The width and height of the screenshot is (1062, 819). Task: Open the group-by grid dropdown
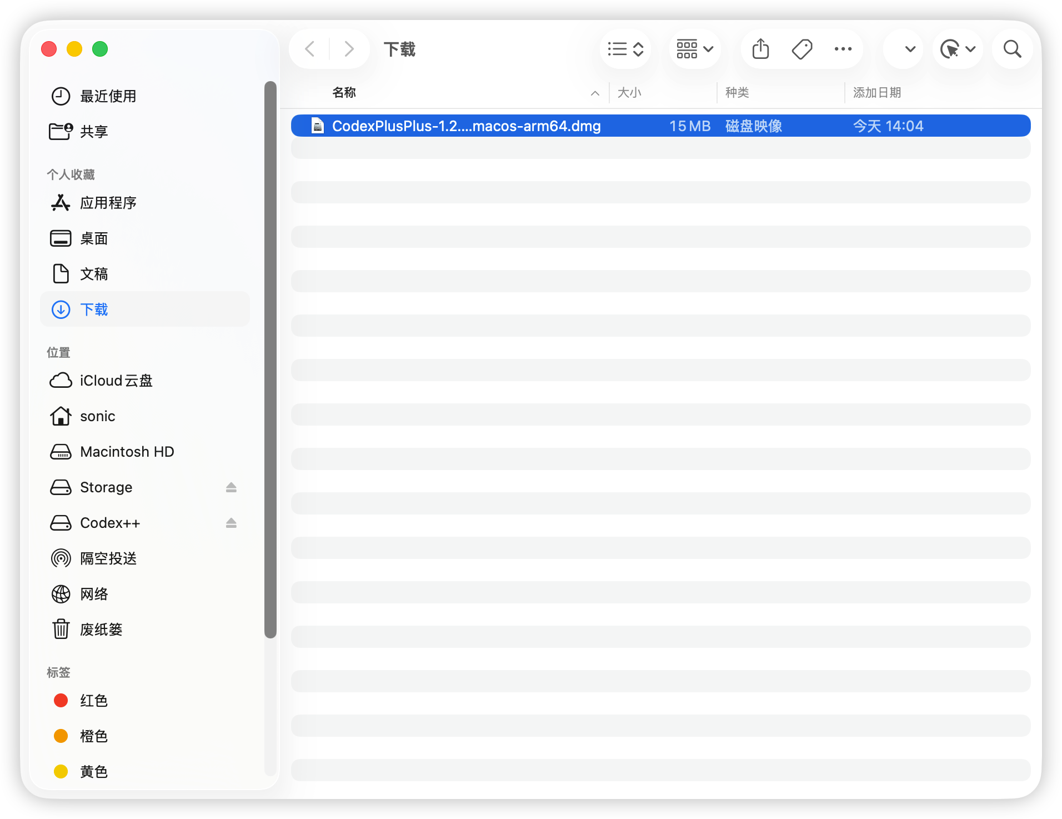point(694,49)
